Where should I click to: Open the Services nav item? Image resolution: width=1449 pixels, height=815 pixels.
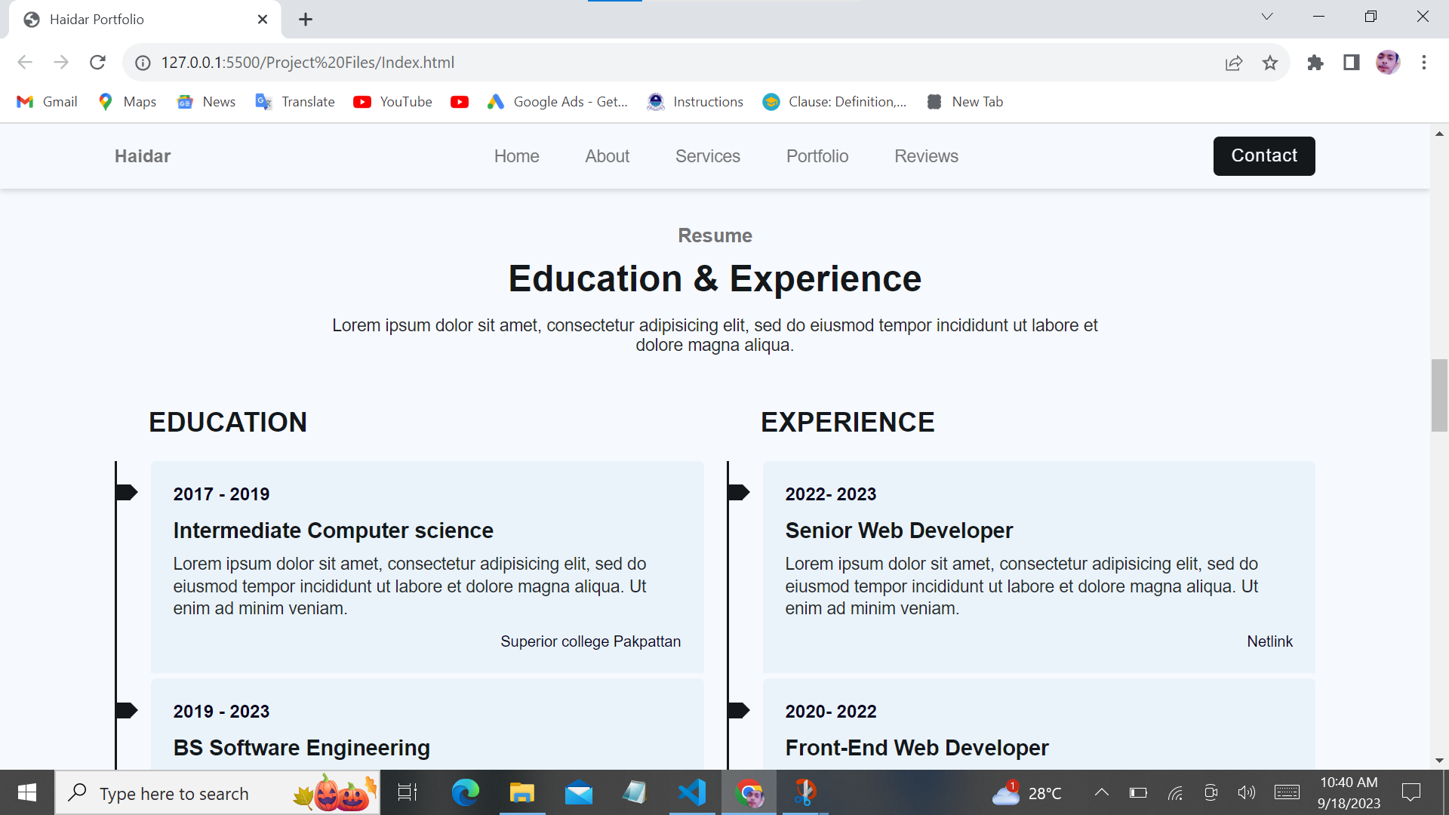[708, 156]
